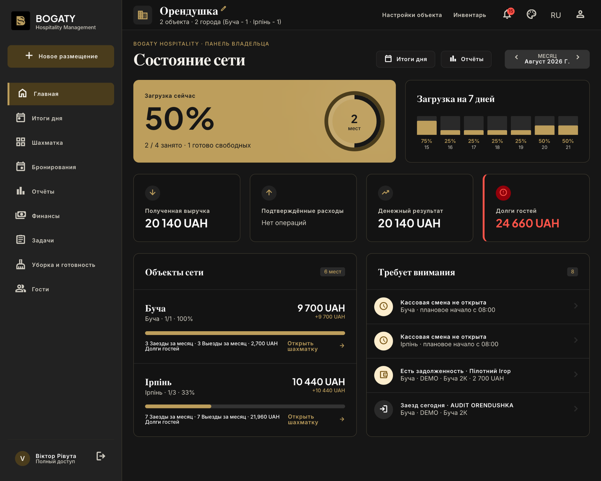Click the clock icon for Ірпінь кассовая смена
The width and height of the screenshot is (601, 481).
[x=384, y=340]
